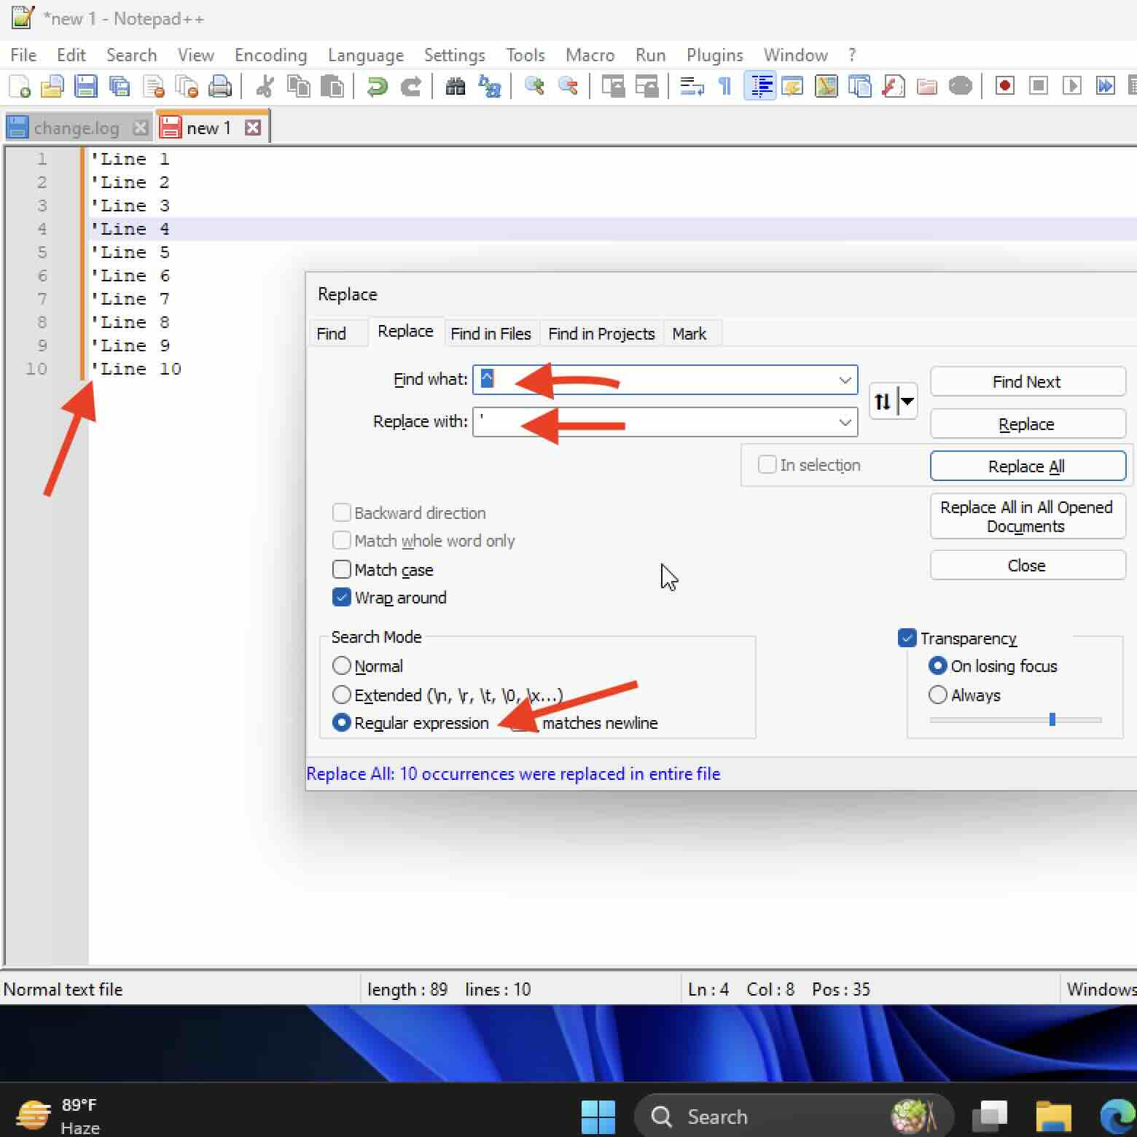Open the Replace with history dropdown
Viewport: 1137px width, 1137px height.
(x=845, y=421)
